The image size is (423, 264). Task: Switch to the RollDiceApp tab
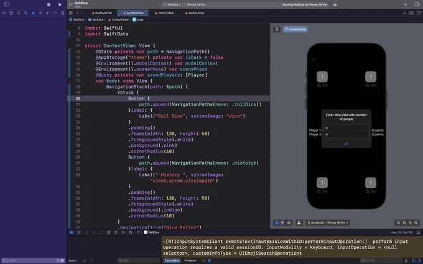pos(195,13)
